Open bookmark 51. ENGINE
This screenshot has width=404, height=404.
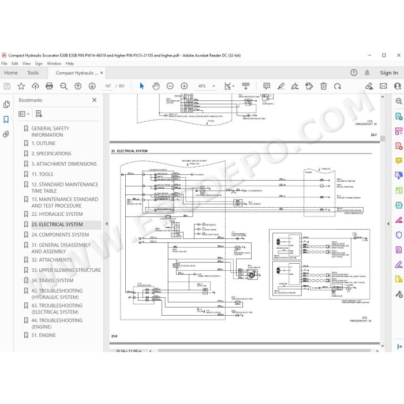coord(43,335)
